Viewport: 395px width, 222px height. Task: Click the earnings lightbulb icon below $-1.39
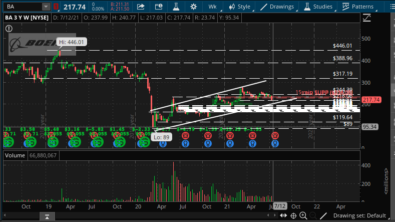coord(208,144)
